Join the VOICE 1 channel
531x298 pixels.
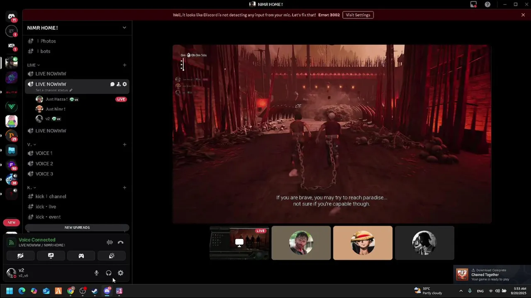pyautogui.click(x=77, y=153)
